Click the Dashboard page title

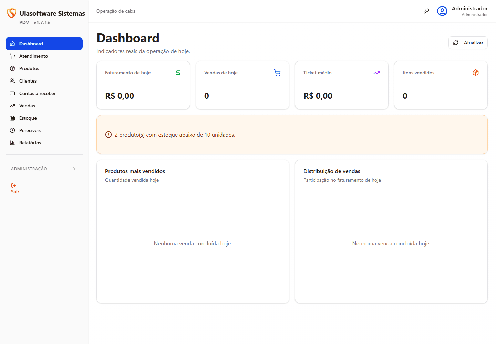128,38
